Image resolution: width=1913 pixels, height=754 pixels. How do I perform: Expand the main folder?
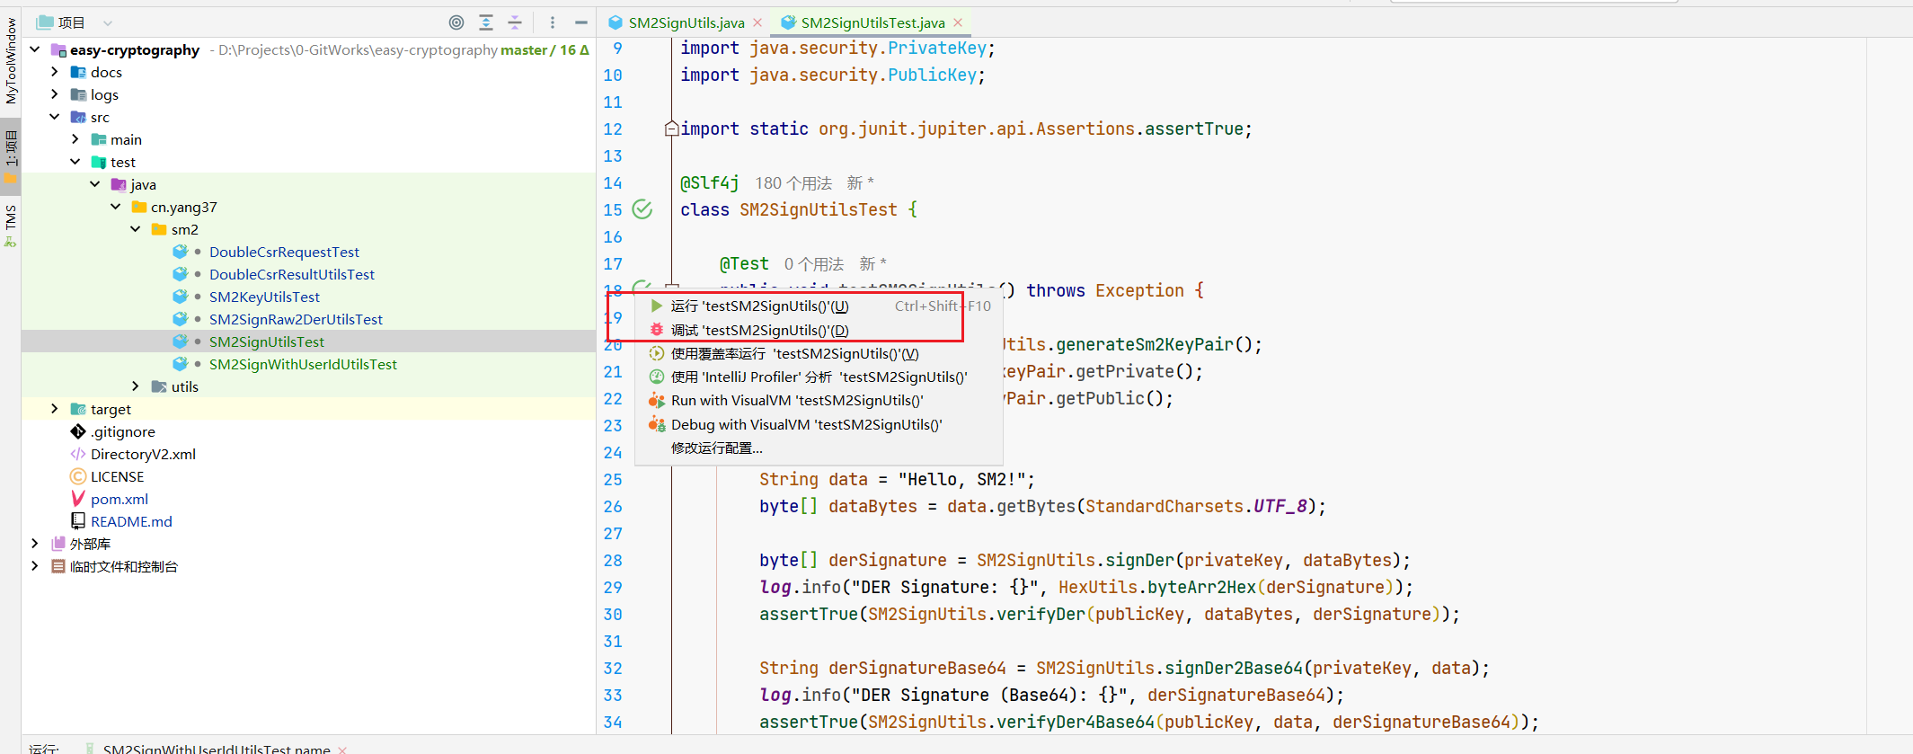click(75, 138)
